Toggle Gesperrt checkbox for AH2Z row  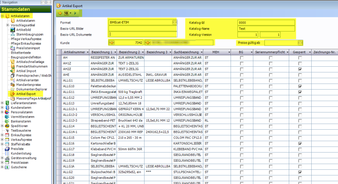tap(299, 69)
